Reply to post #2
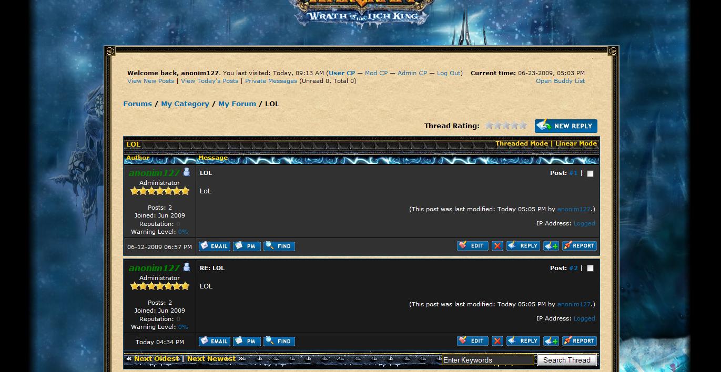Image resolution: width=721 pixels, height=372 pixels. point(523,340)
